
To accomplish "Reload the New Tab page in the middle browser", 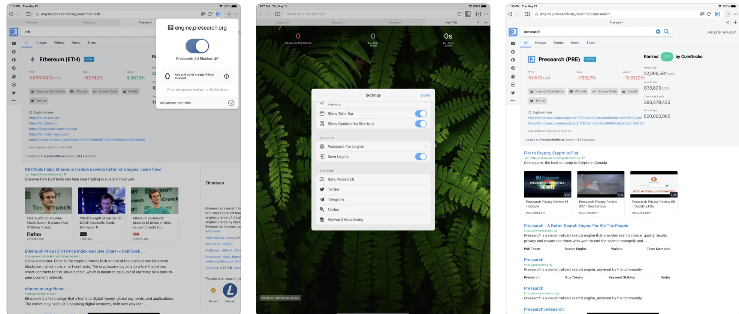I will point(459,14).
